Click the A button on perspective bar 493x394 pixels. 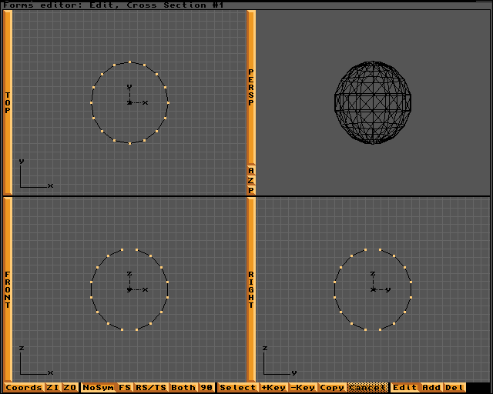[251, 170]
